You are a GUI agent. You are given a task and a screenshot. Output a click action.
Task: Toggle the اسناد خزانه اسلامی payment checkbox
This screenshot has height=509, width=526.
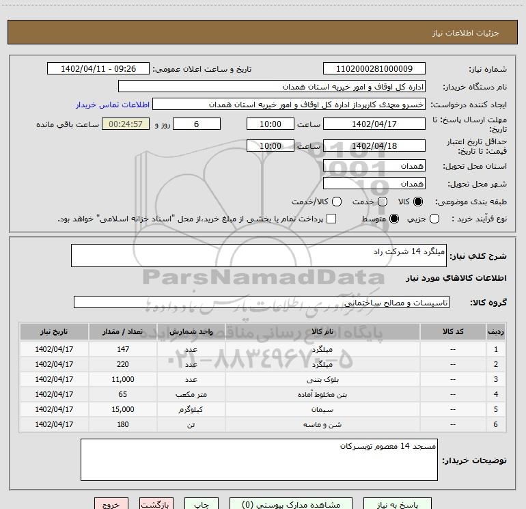(331, 219)
